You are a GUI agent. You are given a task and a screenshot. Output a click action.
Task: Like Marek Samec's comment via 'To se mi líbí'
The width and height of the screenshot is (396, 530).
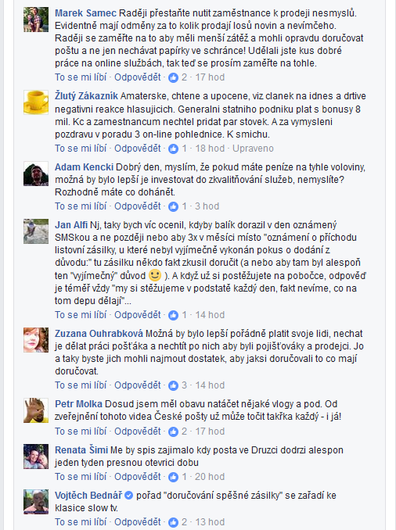pos(81,77)
